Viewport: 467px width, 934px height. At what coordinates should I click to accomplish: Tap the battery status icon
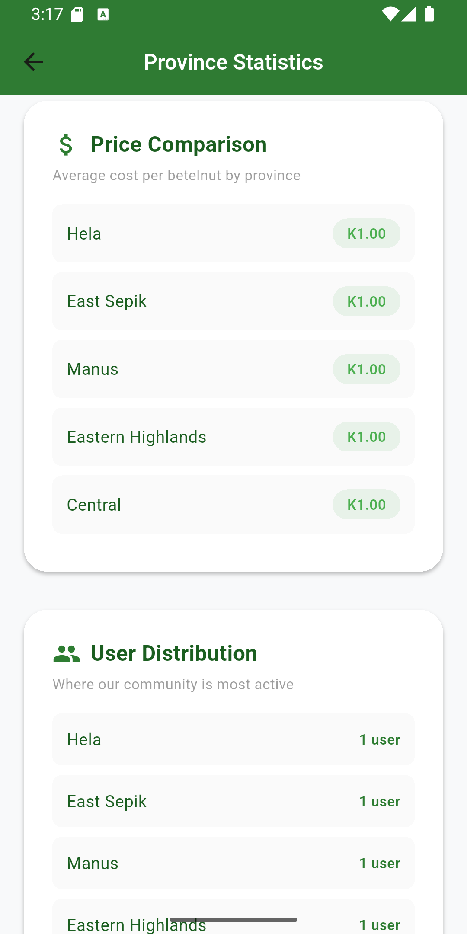pyautogui.click(x=429, y=14)
